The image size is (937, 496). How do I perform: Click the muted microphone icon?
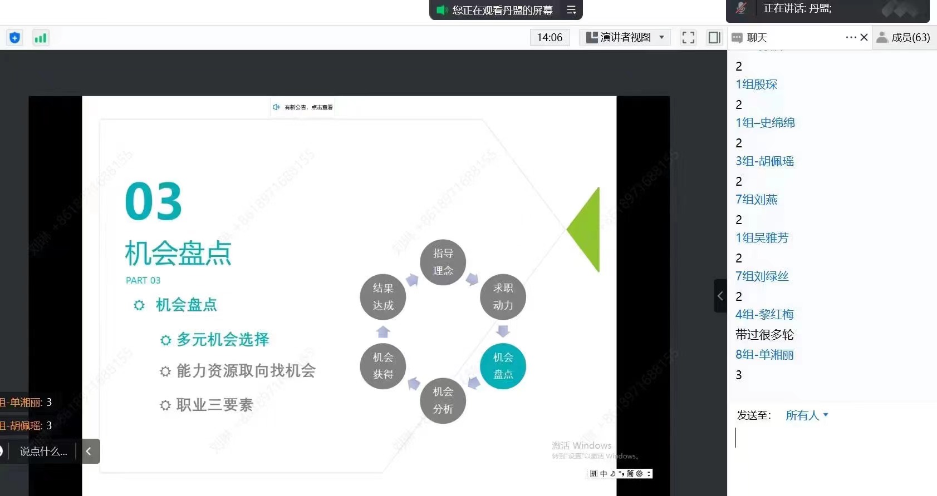(x=740, y=8)
